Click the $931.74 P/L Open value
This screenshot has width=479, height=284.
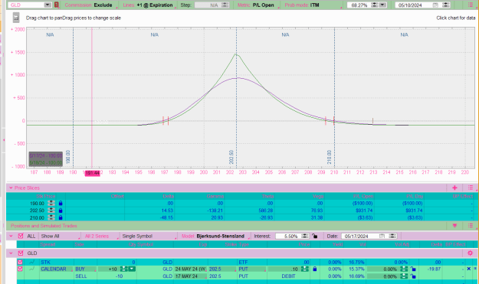(365, 211)
